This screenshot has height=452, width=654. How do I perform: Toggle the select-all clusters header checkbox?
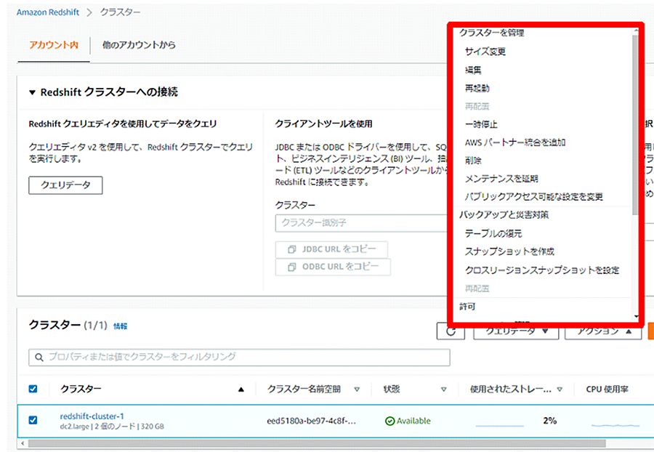click(x=33, y=389)
